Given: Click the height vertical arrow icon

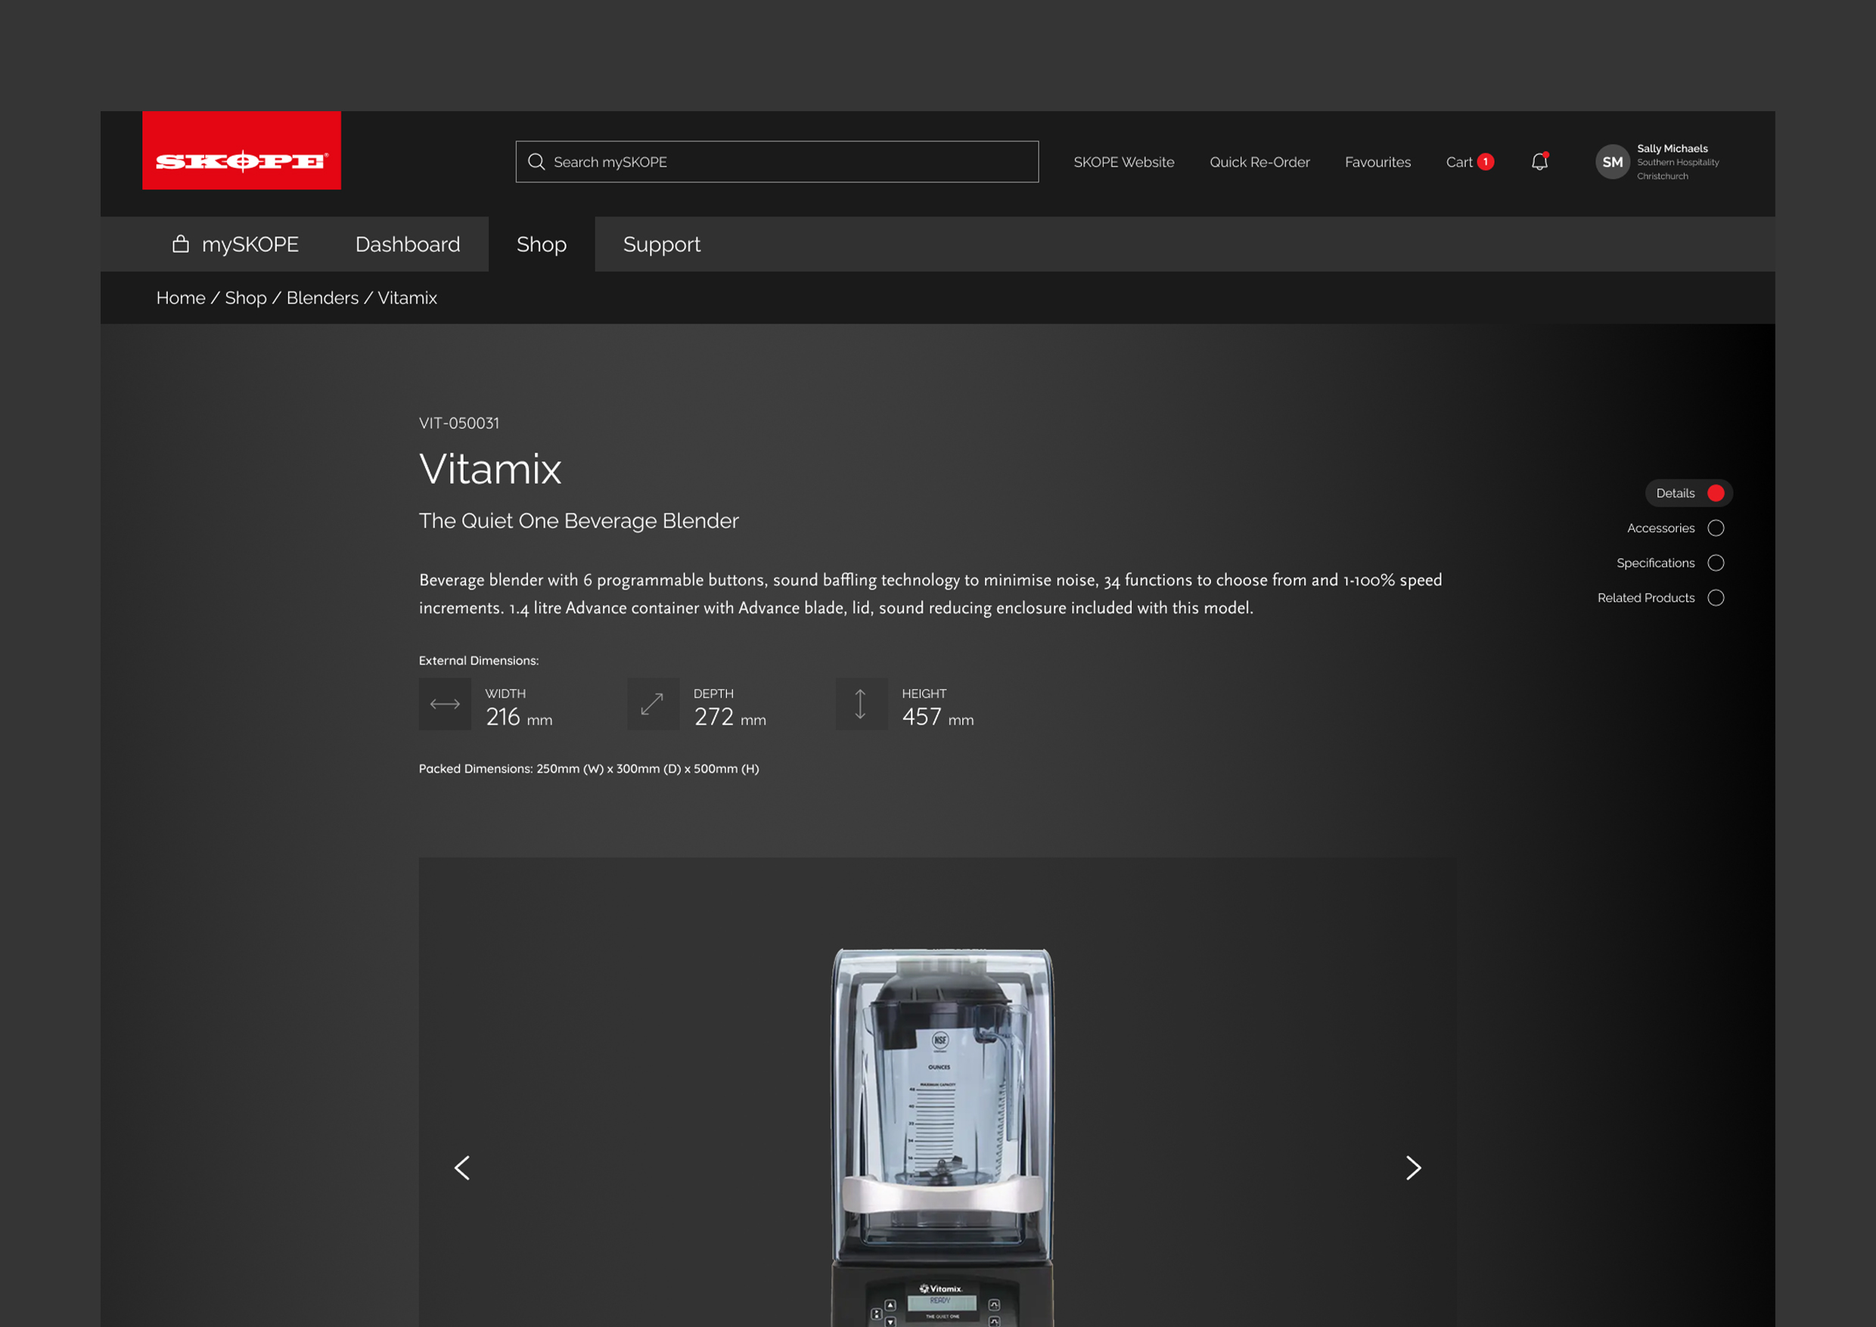Looking at the screenshot, I should click(x=860, y=705).
